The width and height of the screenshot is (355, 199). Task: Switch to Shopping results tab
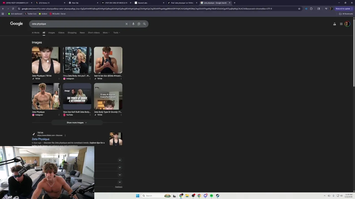[x=72, y=33]
